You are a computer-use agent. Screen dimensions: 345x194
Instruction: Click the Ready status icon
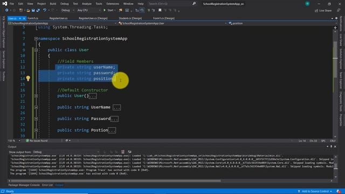coord(3,191)
